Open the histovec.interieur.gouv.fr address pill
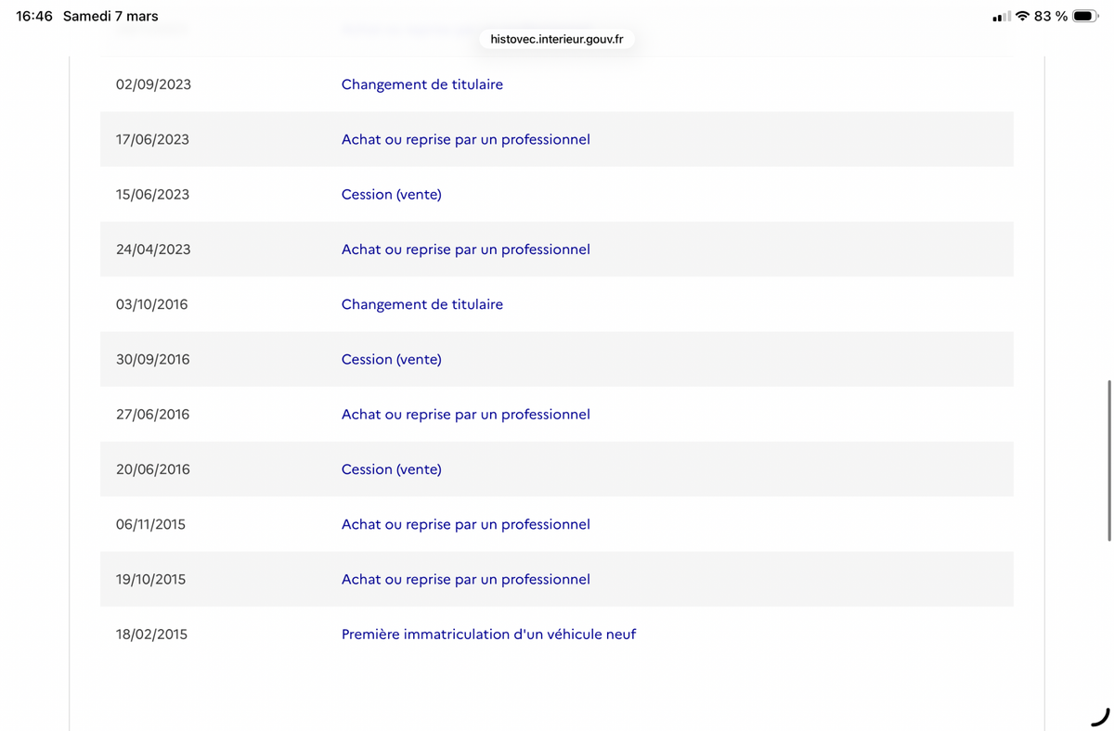Image resolution: width=1114 pixels, height=731 pixels. pyautogui.click(x=557, y=39)
